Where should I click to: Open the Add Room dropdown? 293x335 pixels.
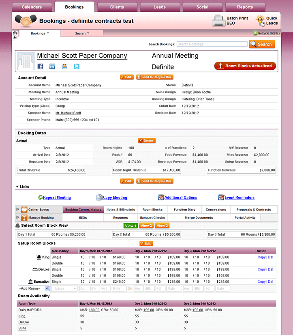click(34, 288)
